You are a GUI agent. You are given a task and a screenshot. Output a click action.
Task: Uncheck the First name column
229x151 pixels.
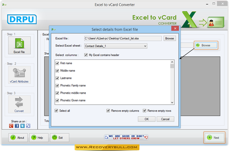[x=57, y=63]
